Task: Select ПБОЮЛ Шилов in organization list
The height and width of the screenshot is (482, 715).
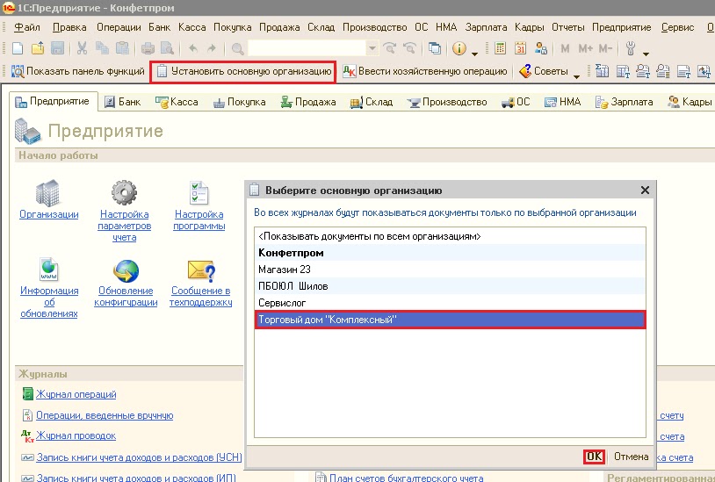Action: [450, 286]
